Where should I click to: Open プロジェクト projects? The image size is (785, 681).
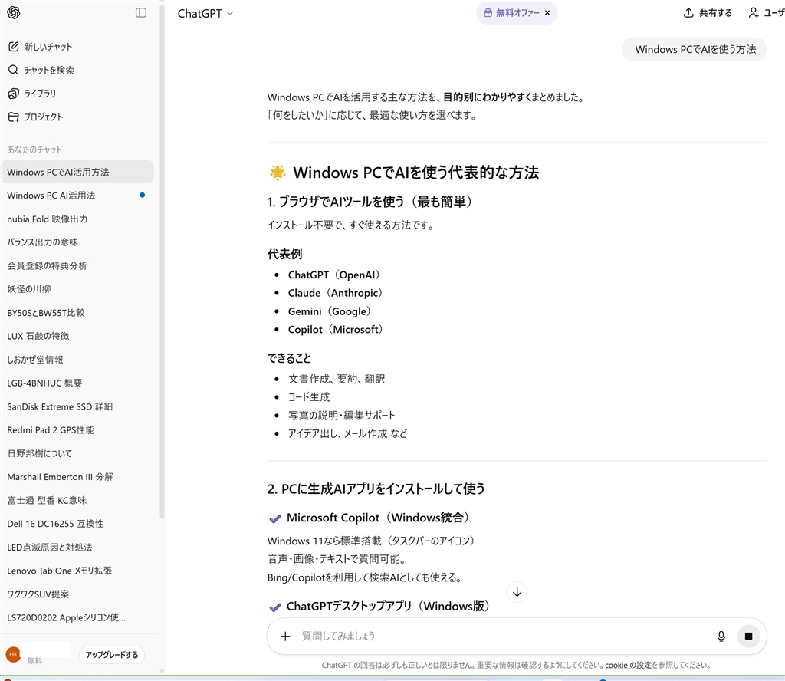[x=35, y=117]
